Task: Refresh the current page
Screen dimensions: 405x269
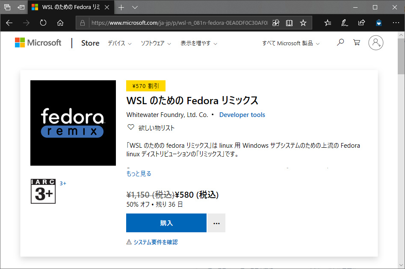Action: click(43, 23)
